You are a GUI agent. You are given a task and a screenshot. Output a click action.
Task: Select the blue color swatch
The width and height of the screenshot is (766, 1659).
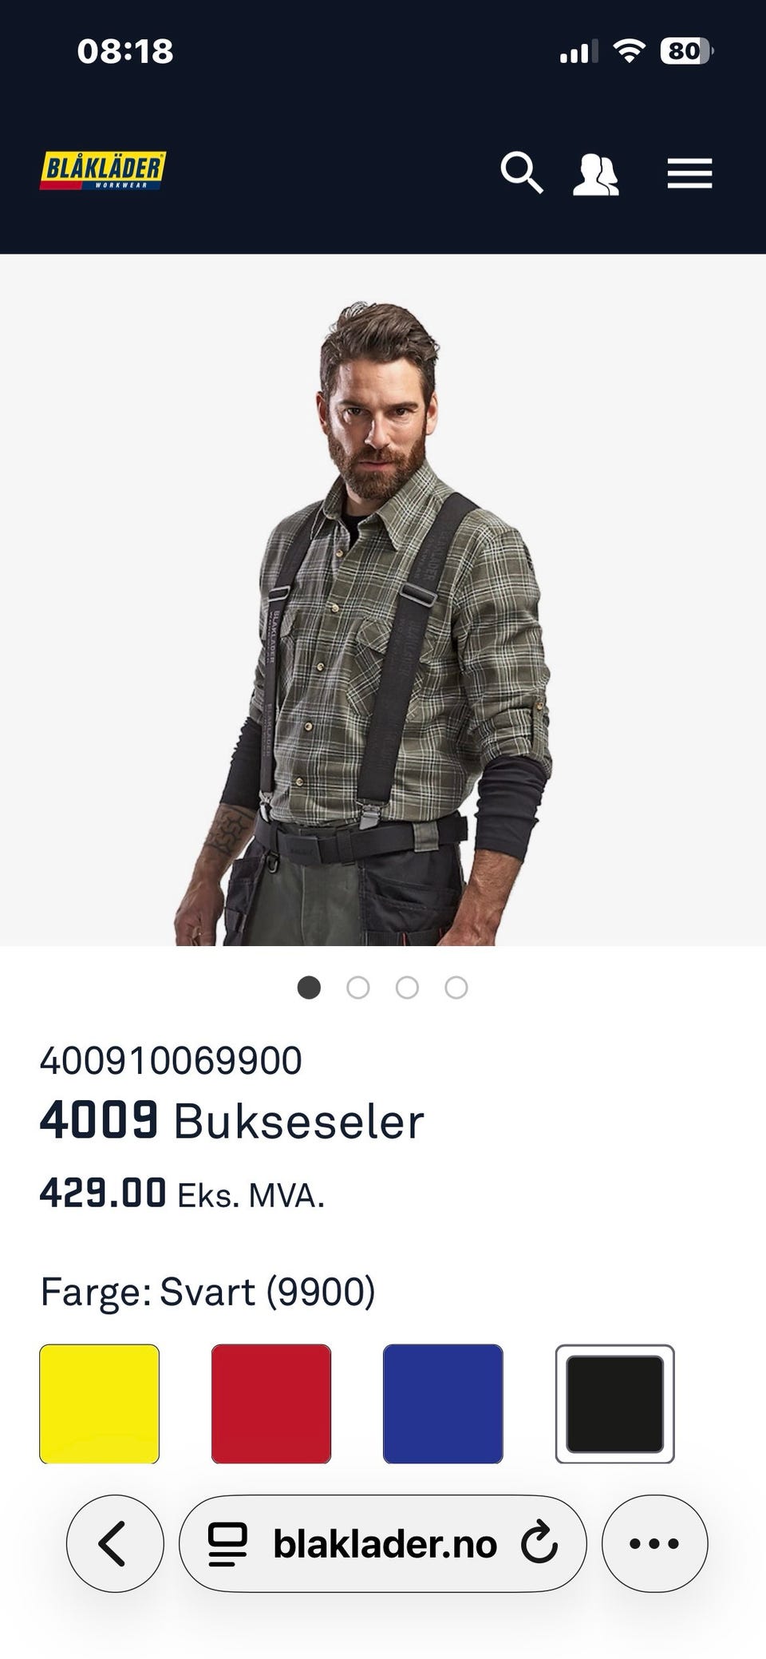pyautogui.click(x=443, y=1404)
